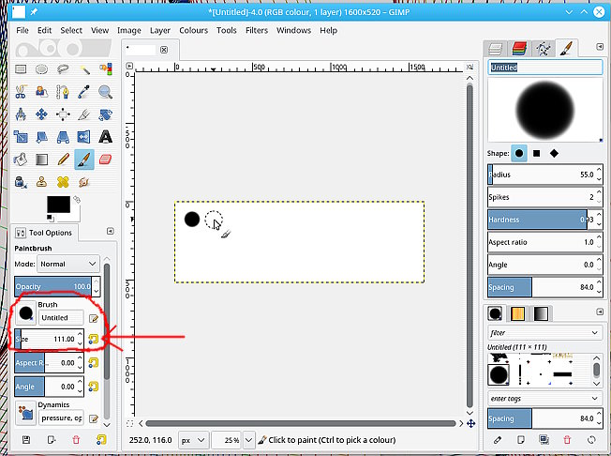Click the Dynamics selector button

26,412
